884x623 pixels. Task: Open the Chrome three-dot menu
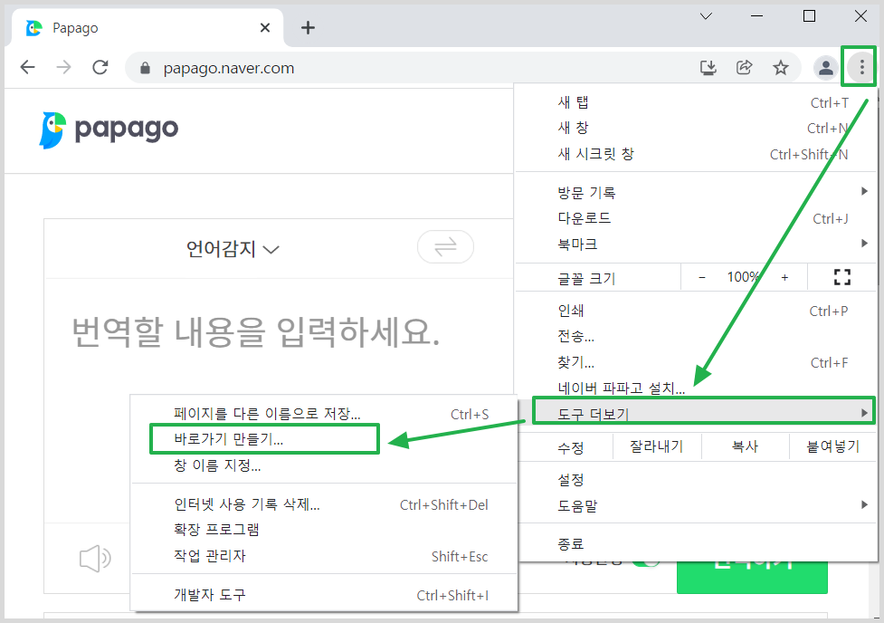tap(861, 68)
